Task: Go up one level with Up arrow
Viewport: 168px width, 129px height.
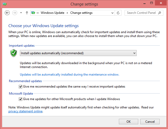Action: coord(27,13)
